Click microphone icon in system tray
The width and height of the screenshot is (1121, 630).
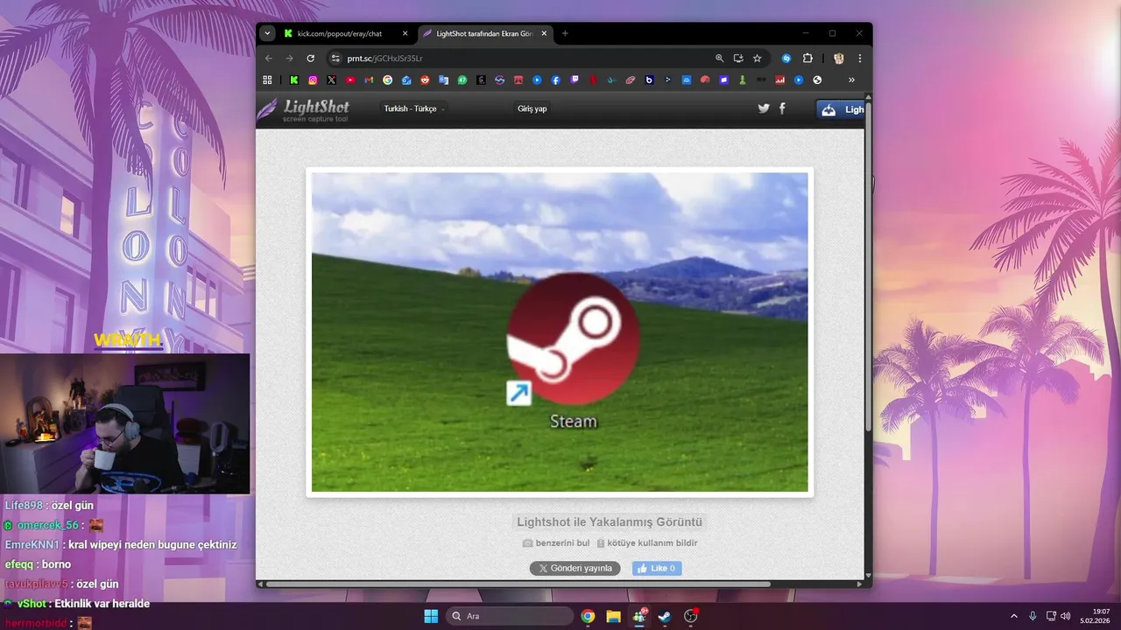1033,616
